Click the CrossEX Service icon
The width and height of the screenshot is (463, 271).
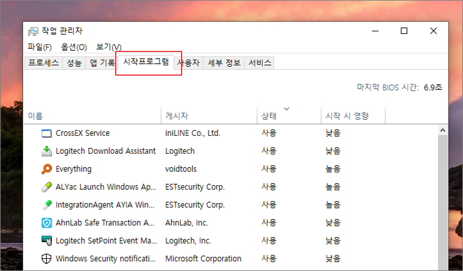[46, 133]
